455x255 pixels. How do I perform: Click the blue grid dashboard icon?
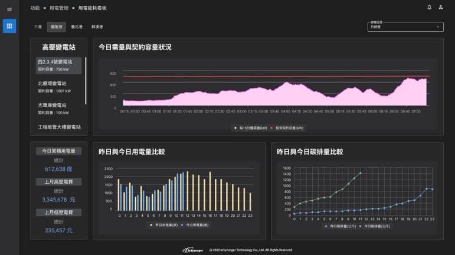[x=9, y=27]
